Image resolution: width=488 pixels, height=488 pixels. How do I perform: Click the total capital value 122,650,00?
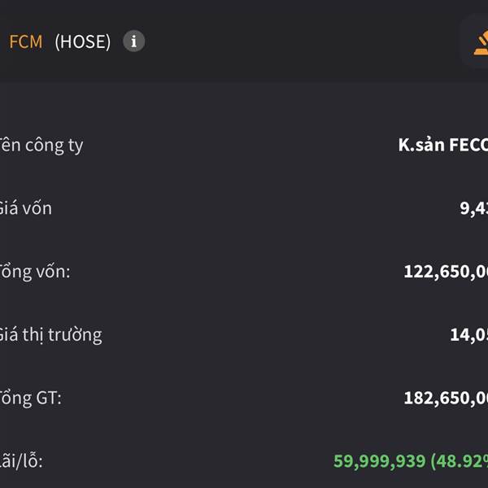click(x=446, y=272)
